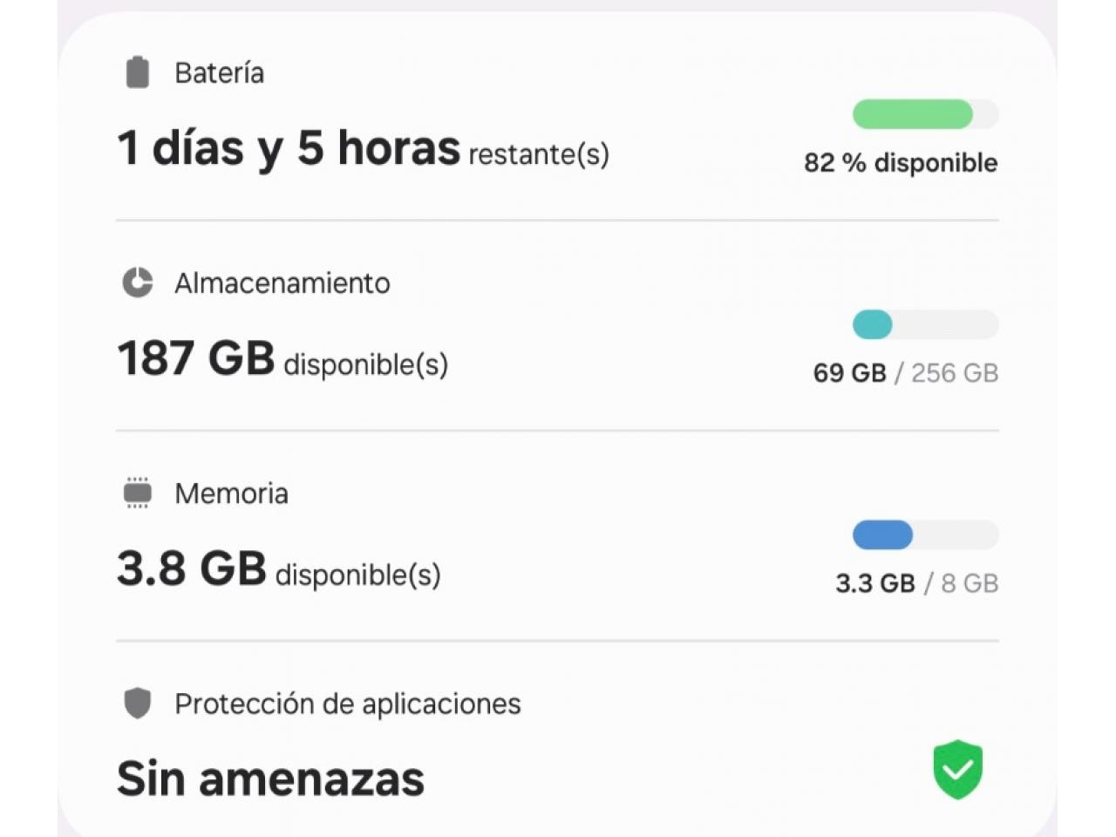
Task: Select the 3.8 GB disponible text
Action: point(279,569)
